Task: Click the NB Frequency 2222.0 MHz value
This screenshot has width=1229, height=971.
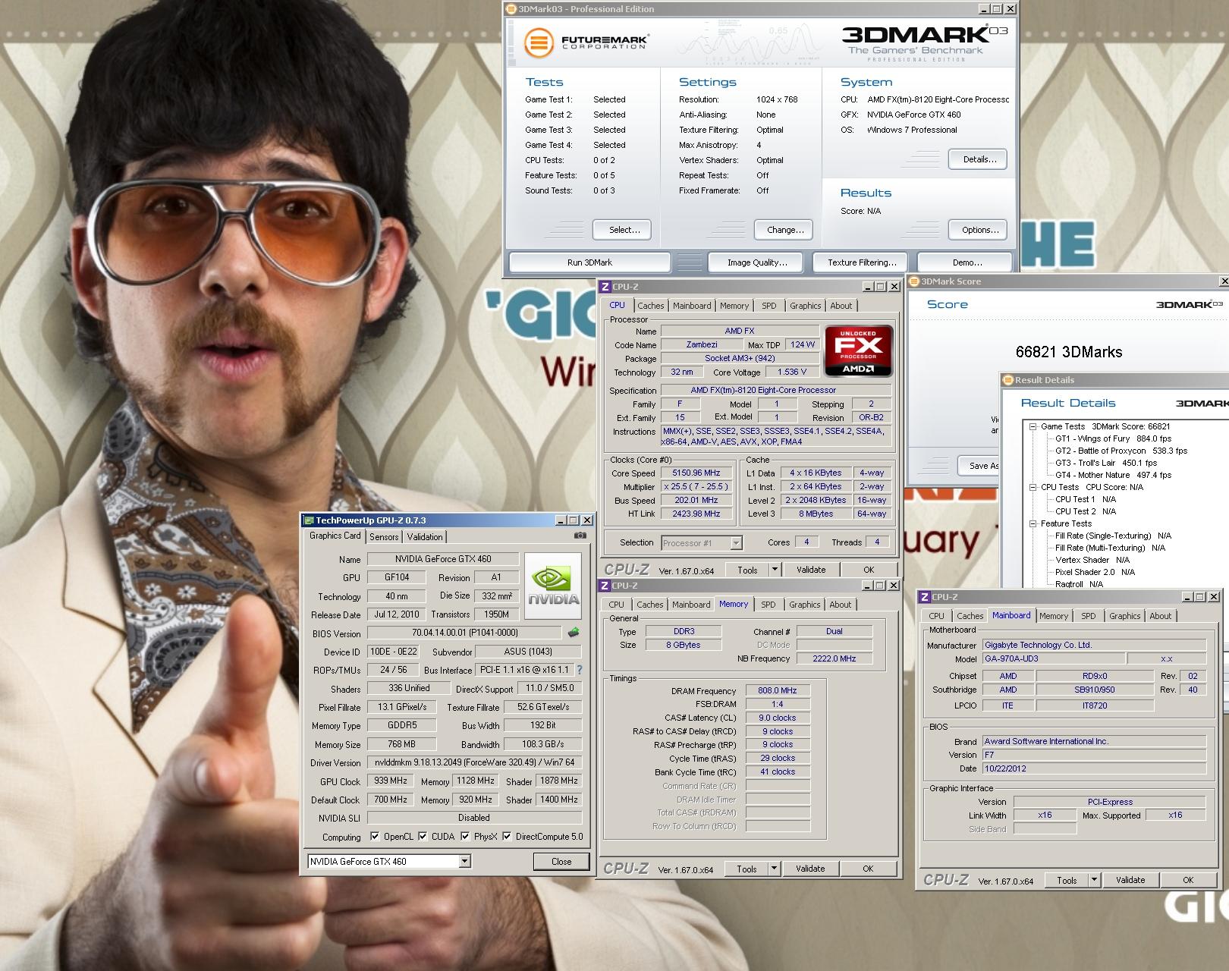Action: pos(835,658)
